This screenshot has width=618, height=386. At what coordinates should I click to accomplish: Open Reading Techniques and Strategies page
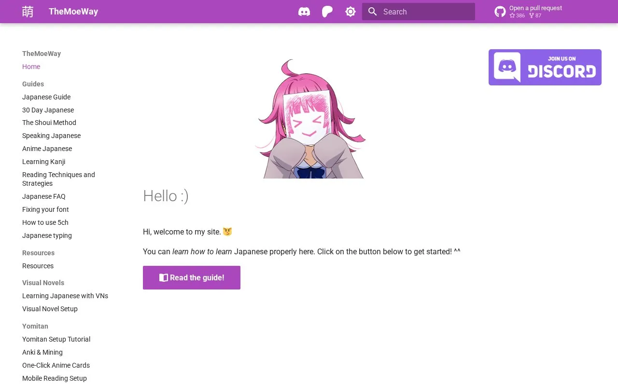tap(58, 179)
